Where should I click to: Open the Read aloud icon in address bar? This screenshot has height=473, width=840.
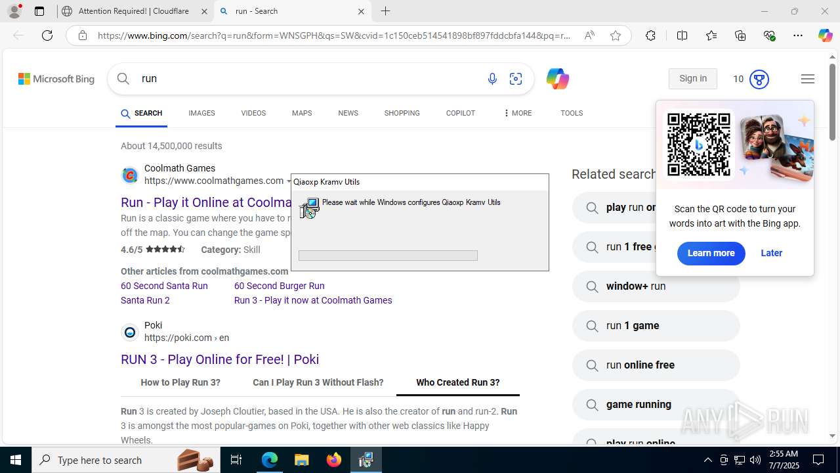point(589,35)
